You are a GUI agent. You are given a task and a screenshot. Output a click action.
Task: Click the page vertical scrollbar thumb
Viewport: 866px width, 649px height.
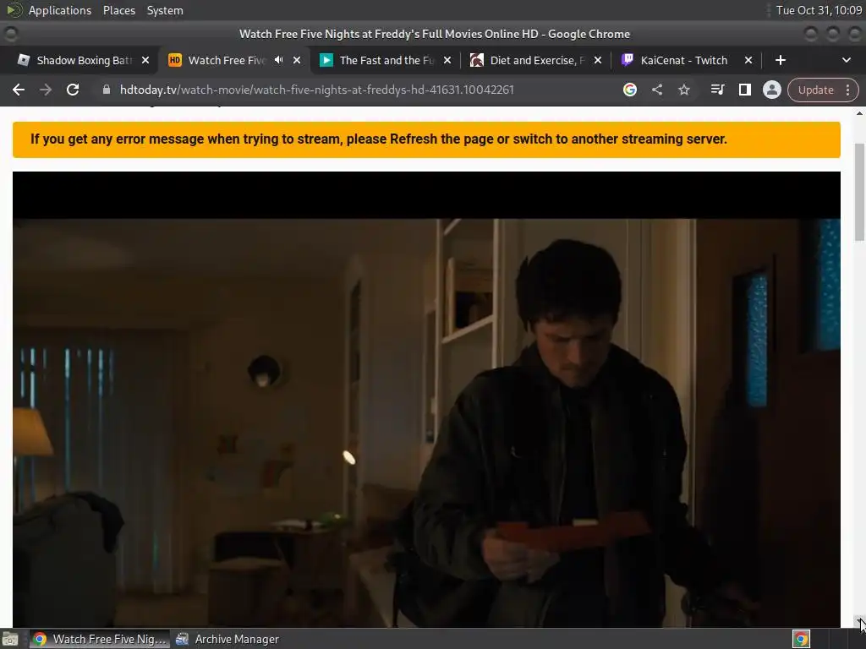859,192
